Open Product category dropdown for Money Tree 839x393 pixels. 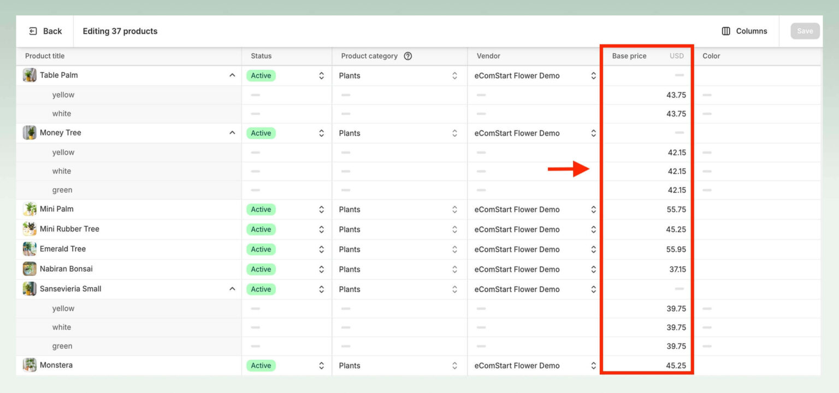pos(454,133)
